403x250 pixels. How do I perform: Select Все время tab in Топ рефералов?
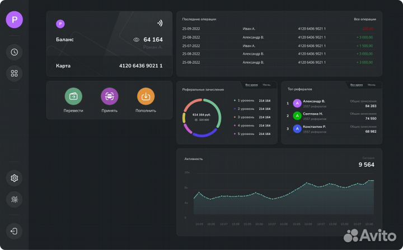[x=356, y=85]
